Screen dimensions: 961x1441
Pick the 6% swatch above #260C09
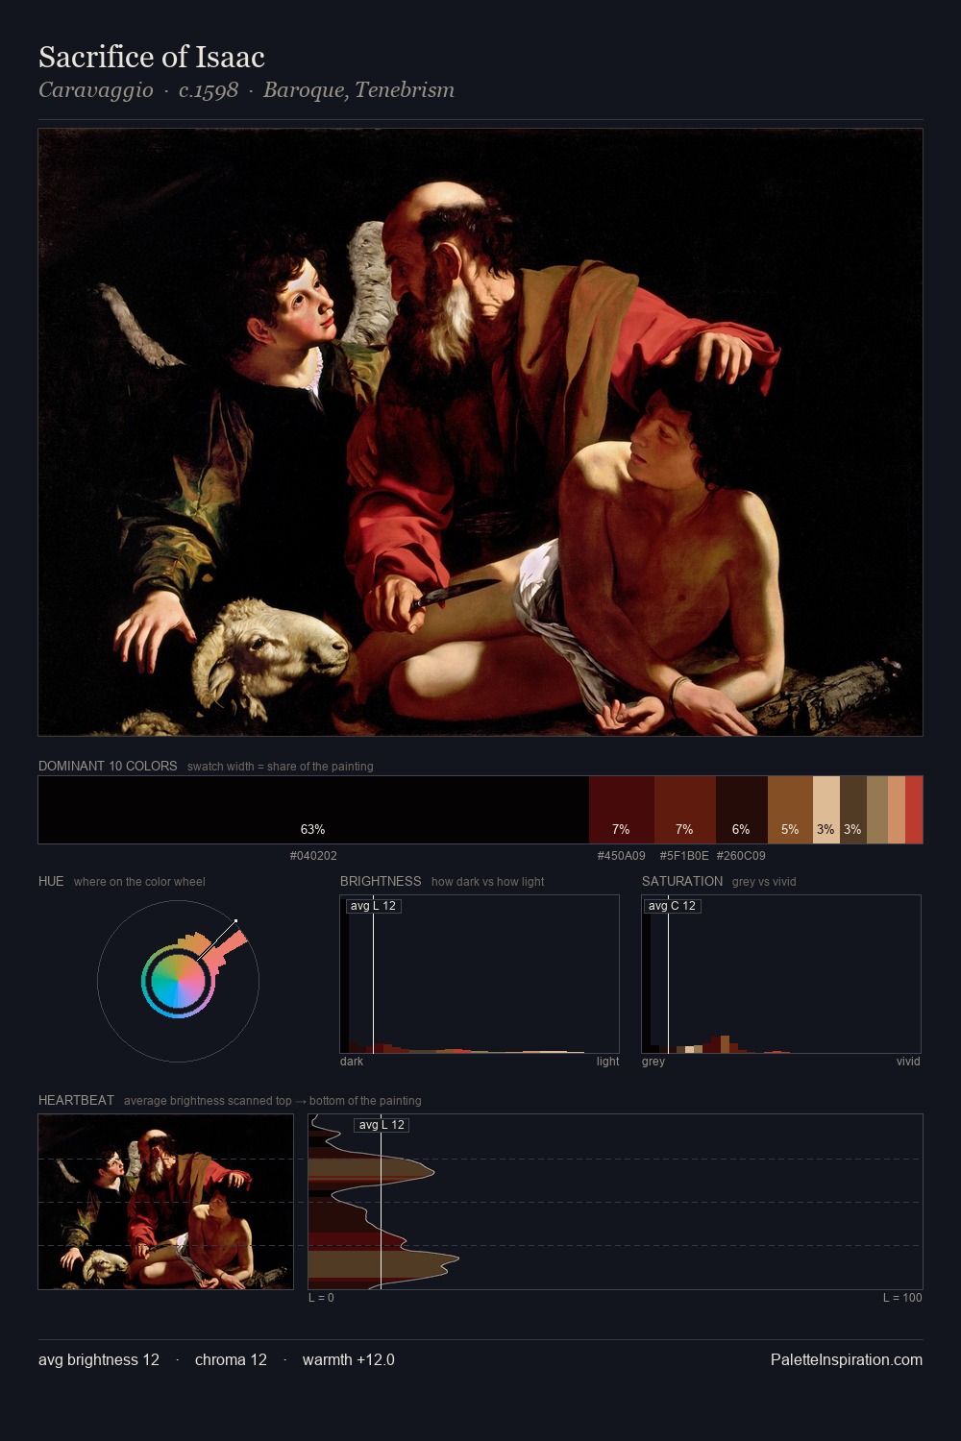pyautogui.click(x=742, y=810)
